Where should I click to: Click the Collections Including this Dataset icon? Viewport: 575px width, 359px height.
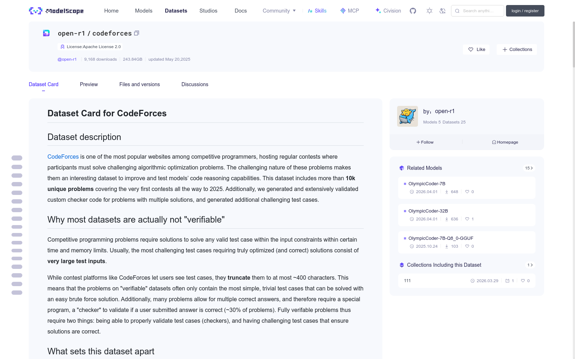point(402,265)
